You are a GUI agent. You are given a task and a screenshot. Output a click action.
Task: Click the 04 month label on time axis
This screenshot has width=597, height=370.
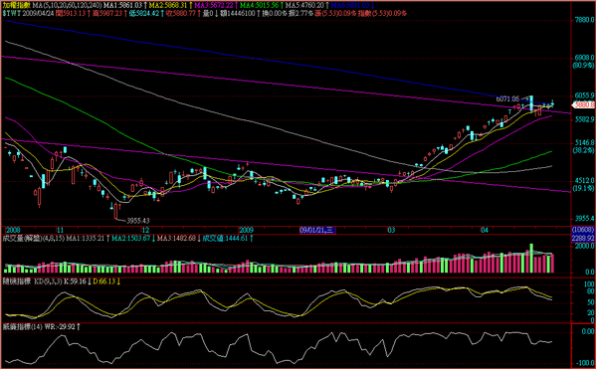coord(485,231)
